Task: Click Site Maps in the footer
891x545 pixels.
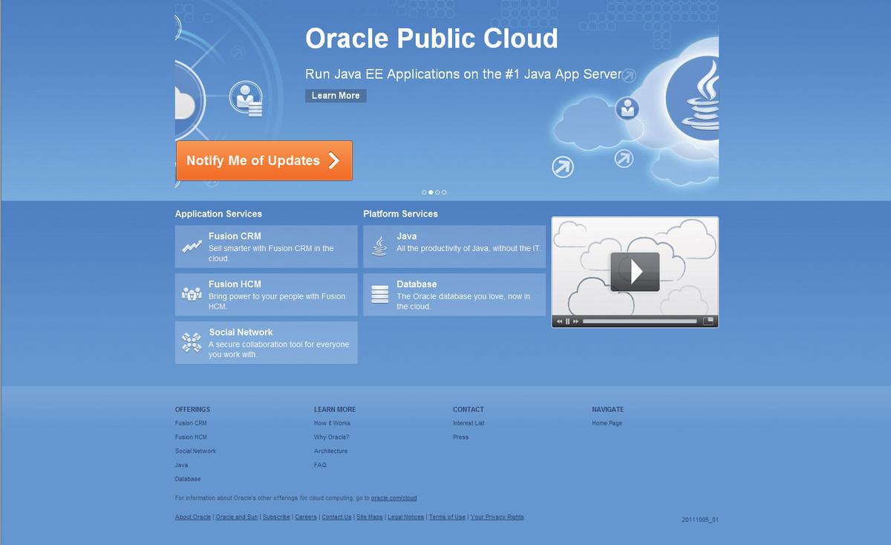Action: click(x=370, y=517)
